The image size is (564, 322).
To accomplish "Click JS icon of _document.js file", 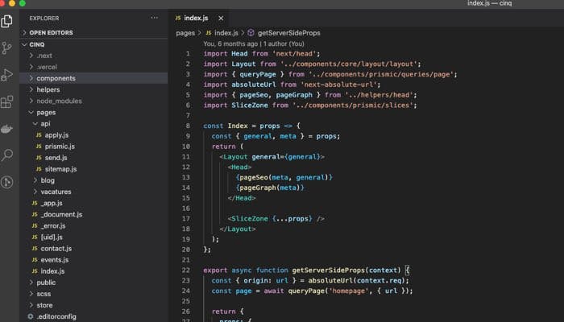I will [x=35, y=215].
